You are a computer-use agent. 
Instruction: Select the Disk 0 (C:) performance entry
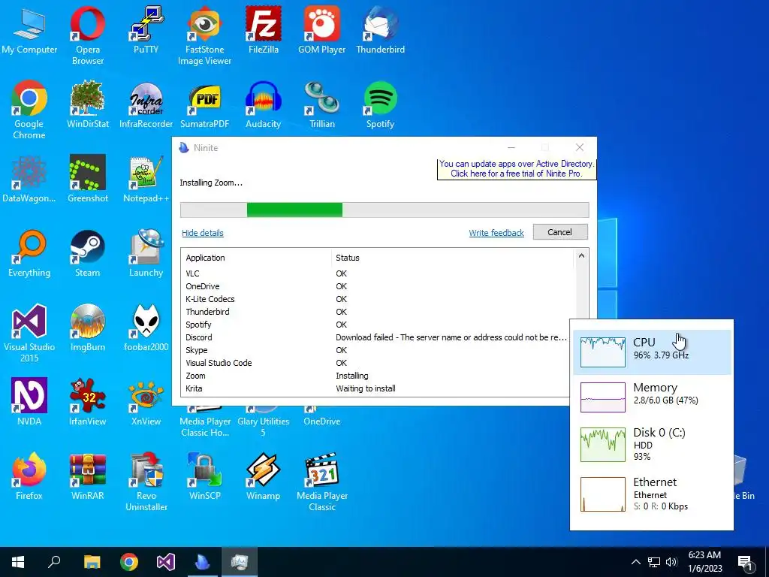[652, 445]
